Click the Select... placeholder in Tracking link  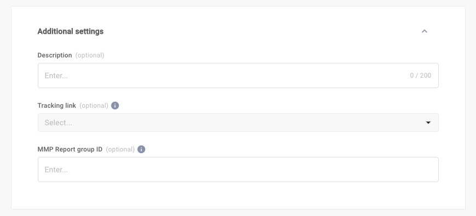[58, 122]
